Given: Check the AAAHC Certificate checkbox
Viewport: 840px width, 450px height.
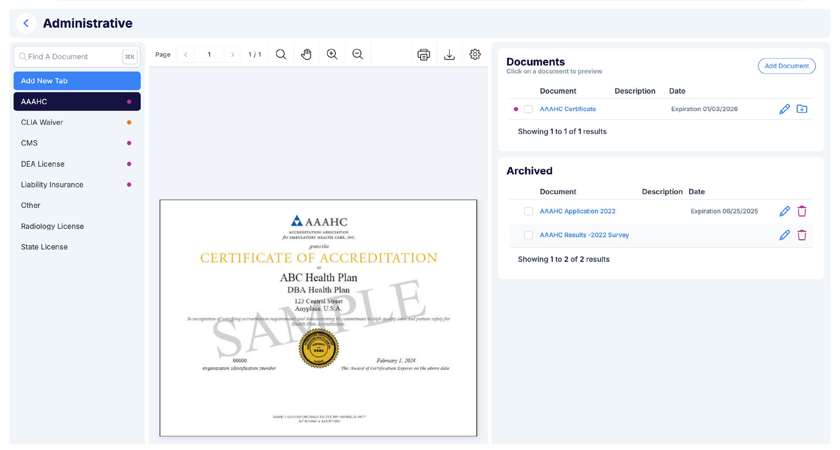Looking at the screenshot, I should click(528, 109).
